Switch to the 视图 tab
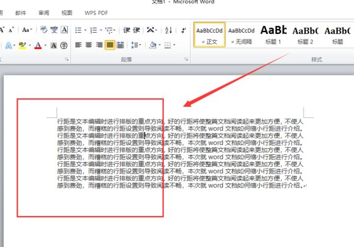354x247 pixels. tap(67, 13)
